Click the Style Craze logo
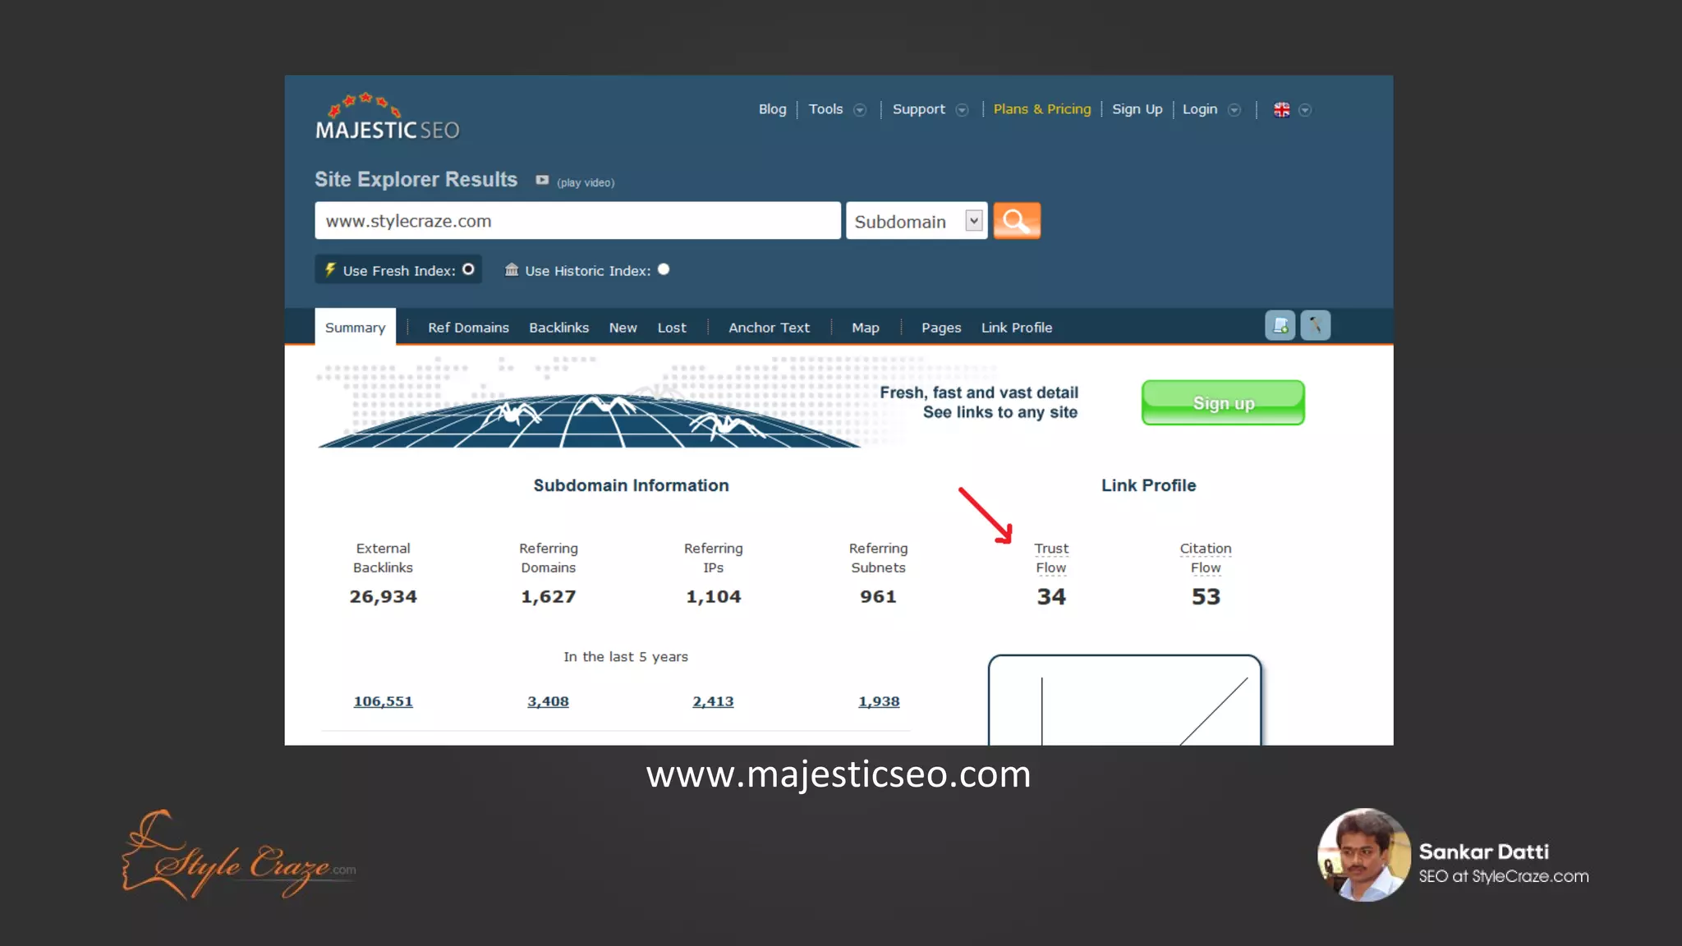This screenshot has width=1682, height=946. (x=238, y=855)
